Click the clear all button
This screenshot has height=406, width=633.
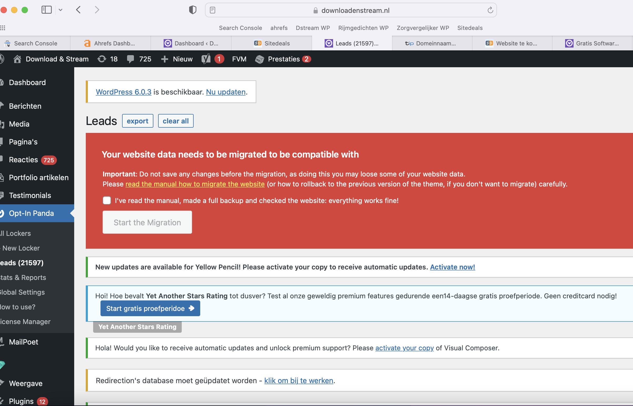pyautogui.click(x=175, y=121)
